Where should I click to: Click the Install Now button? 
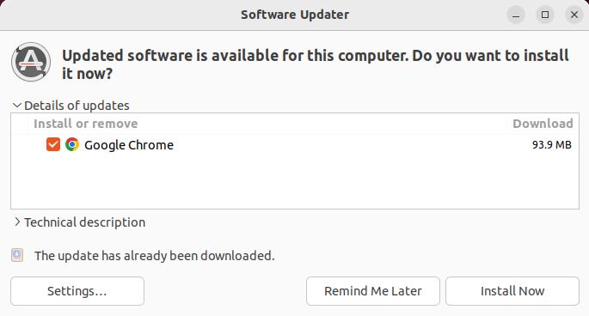point(512,291)
